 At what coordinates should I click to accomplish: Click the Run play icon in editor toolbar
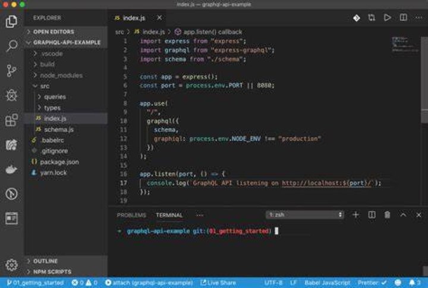coord(387,18)
